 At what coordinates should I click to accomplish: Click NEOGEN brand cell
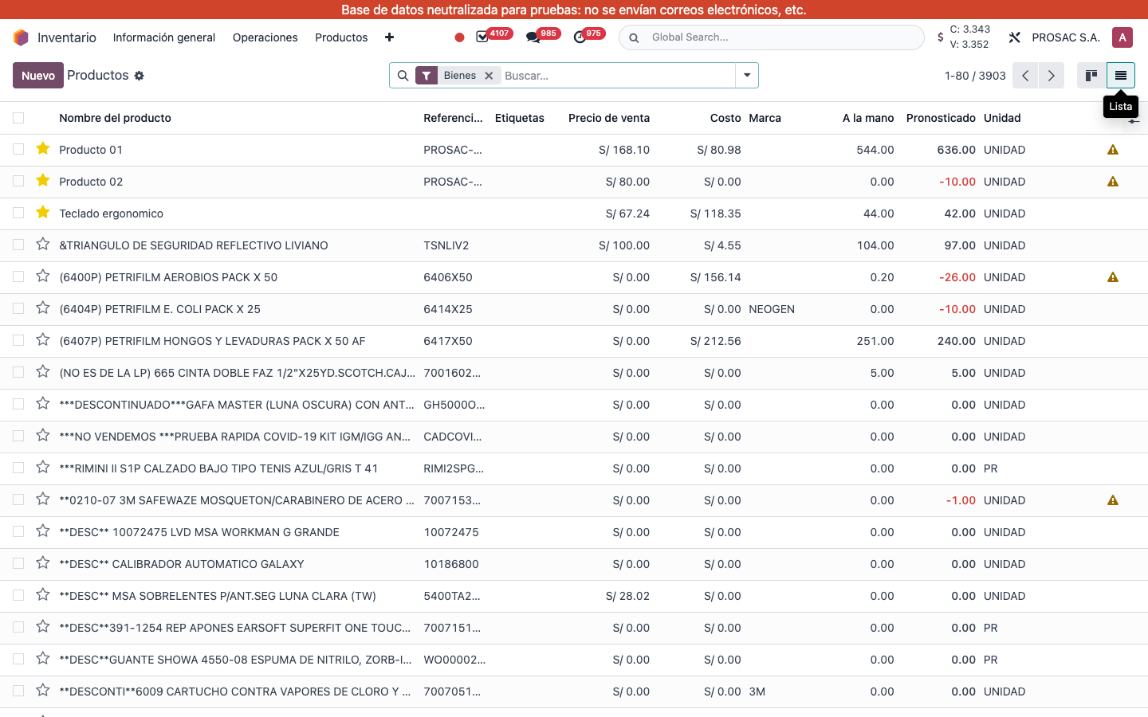point(772,309)
